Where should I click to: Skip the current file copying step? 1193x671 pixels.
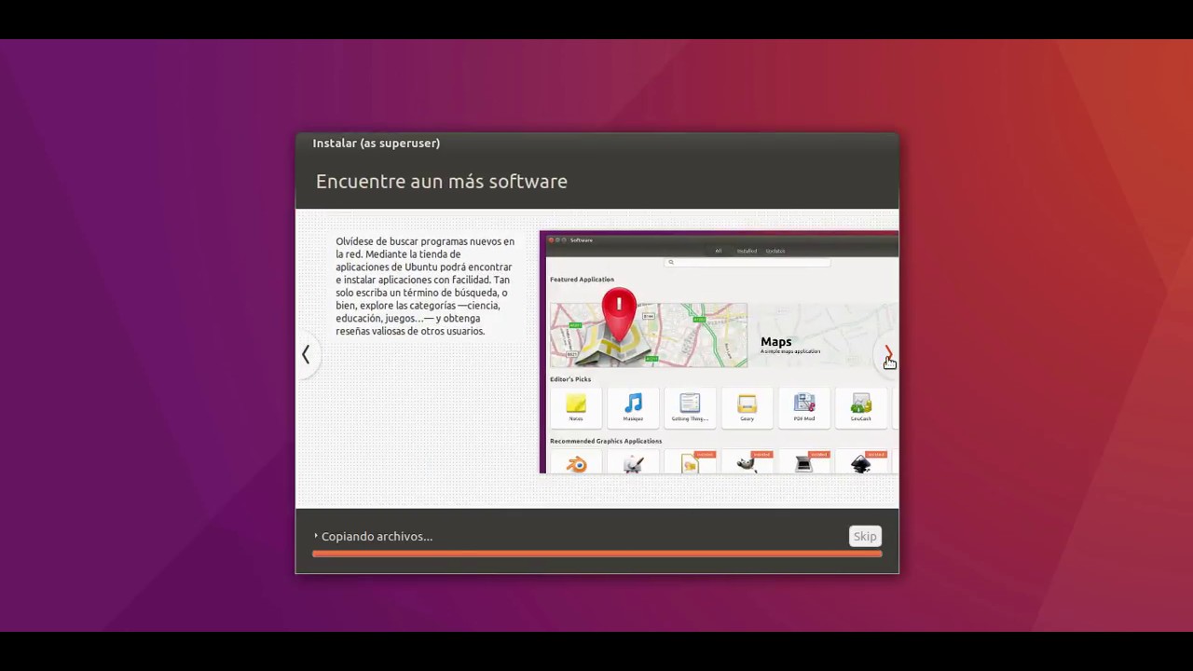tap(865, 536)
